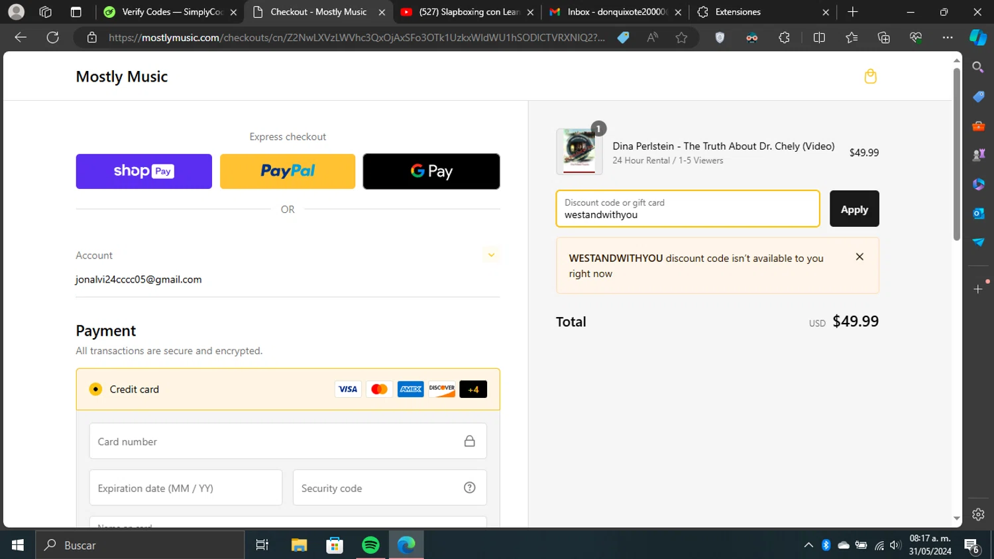
Task: Open the browser profile avatar
Action: (17, 12)
